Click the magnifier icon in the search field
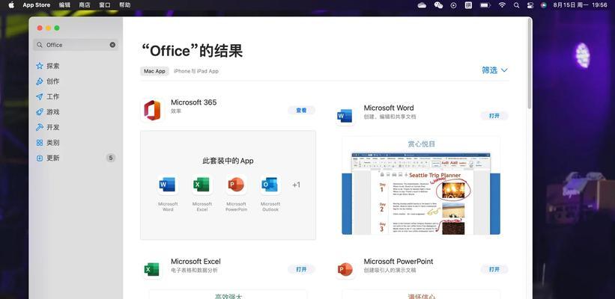The image size is (615, 299). [x=40, y=45]
